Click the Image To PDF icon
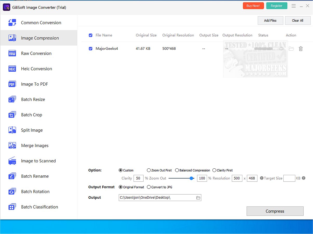 pyautogui.click(x=12, y=84)
